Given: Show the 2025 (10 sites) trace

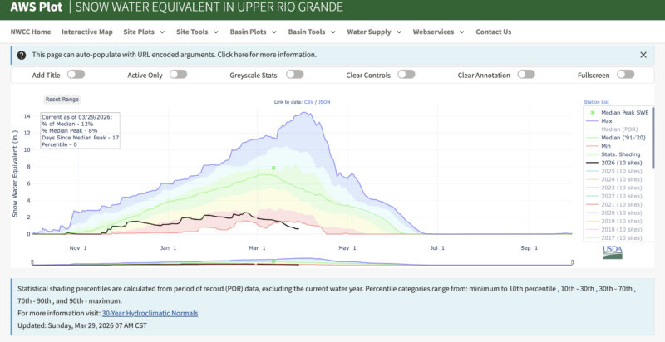Looking at the screenshot, I should [619, 170].
